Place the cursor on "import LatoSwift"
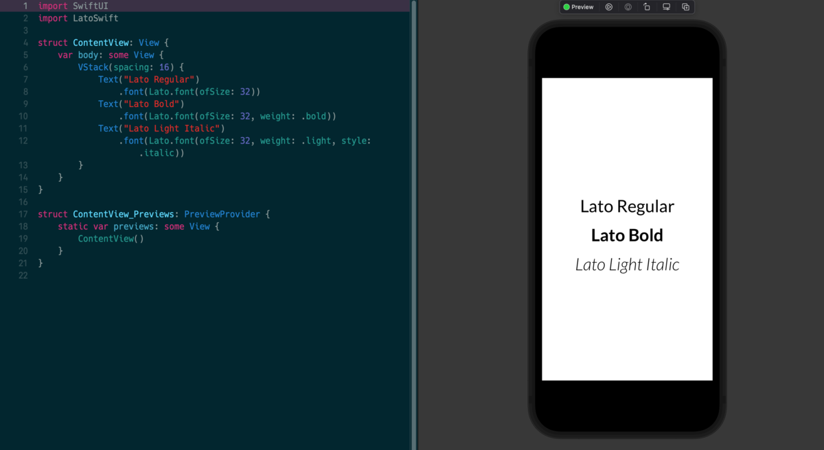The image size is (824, 450). [x=78, y=18]
